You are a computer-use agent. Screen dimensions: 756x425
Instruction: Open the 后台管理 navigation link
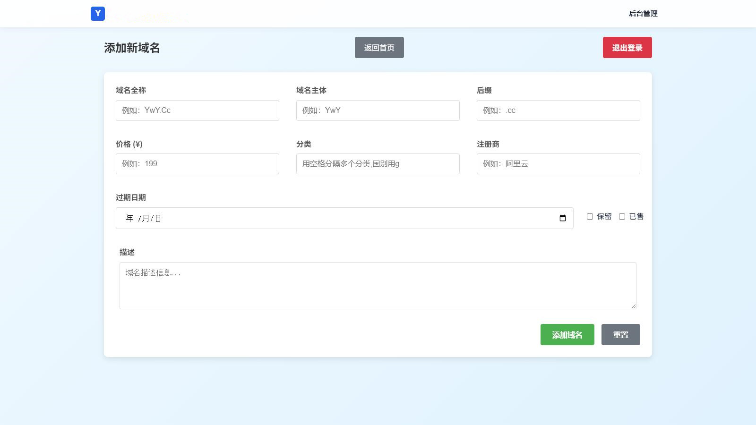click(643, 14)
